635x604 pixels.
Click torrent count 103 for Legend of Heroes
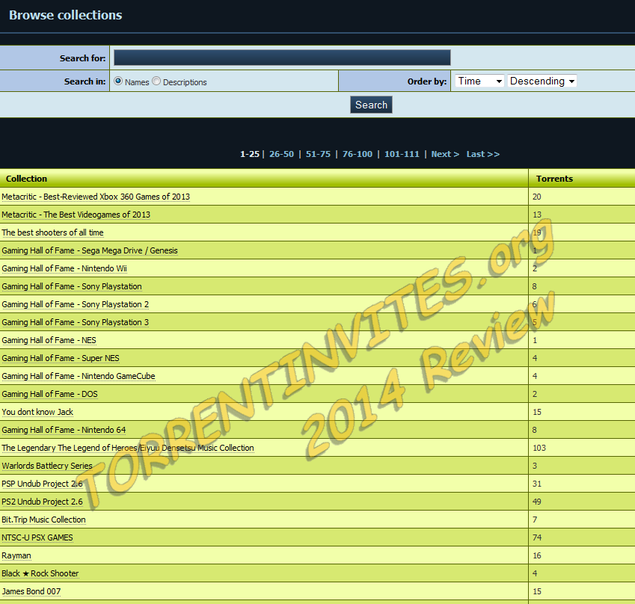539,448
